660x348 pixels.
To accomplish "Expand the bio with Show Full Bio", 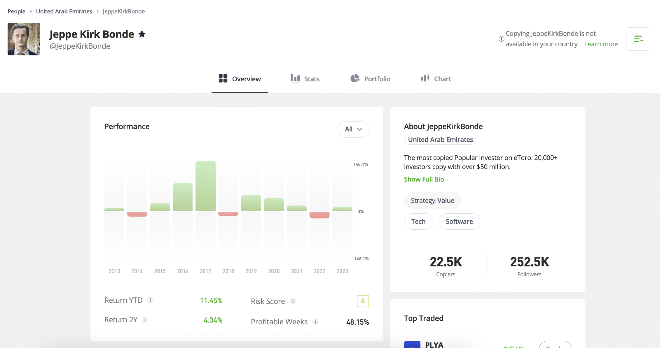I will click(x=424, y=179).
